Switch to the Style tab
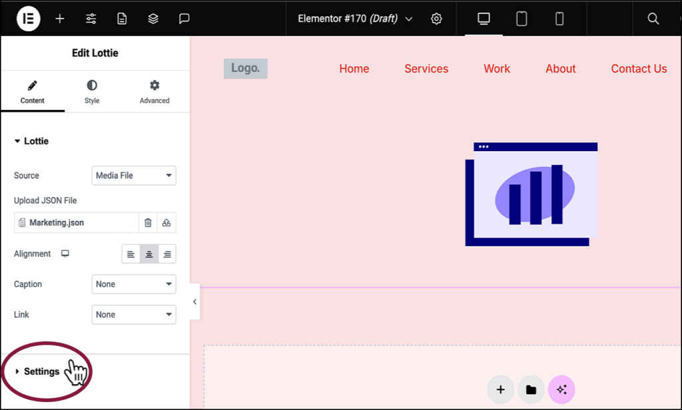The height and width of the screenshot is (410, 682). [91, 91]
